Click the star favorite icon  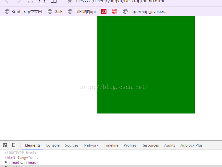pyautogui.click(x=70, y=1)
